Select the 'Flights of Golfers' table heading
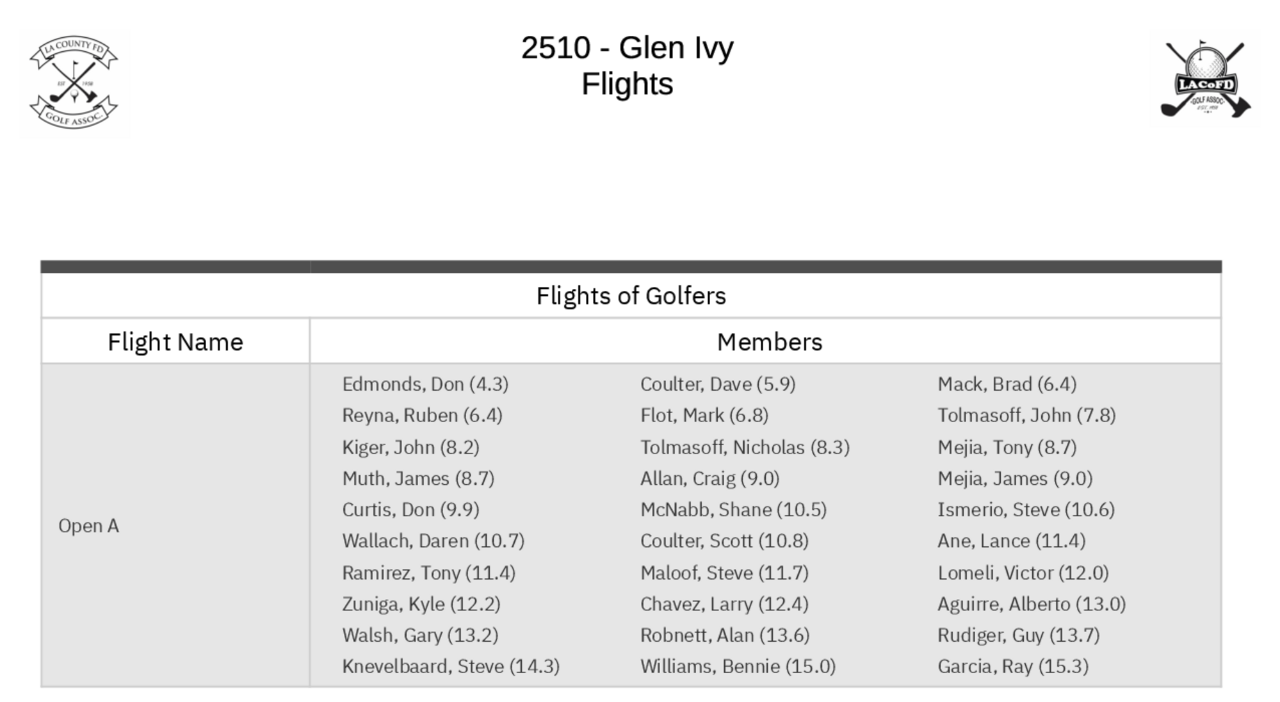 (631, 296)
